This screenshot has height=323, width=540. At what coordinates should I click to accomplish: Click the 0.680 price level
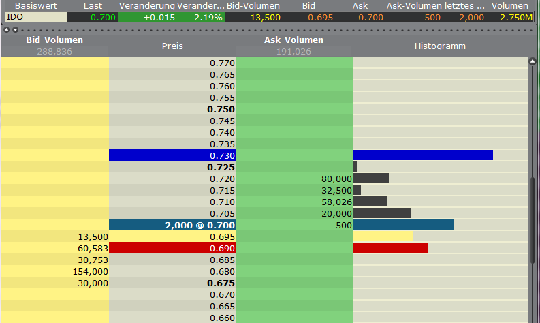[222, 272]
